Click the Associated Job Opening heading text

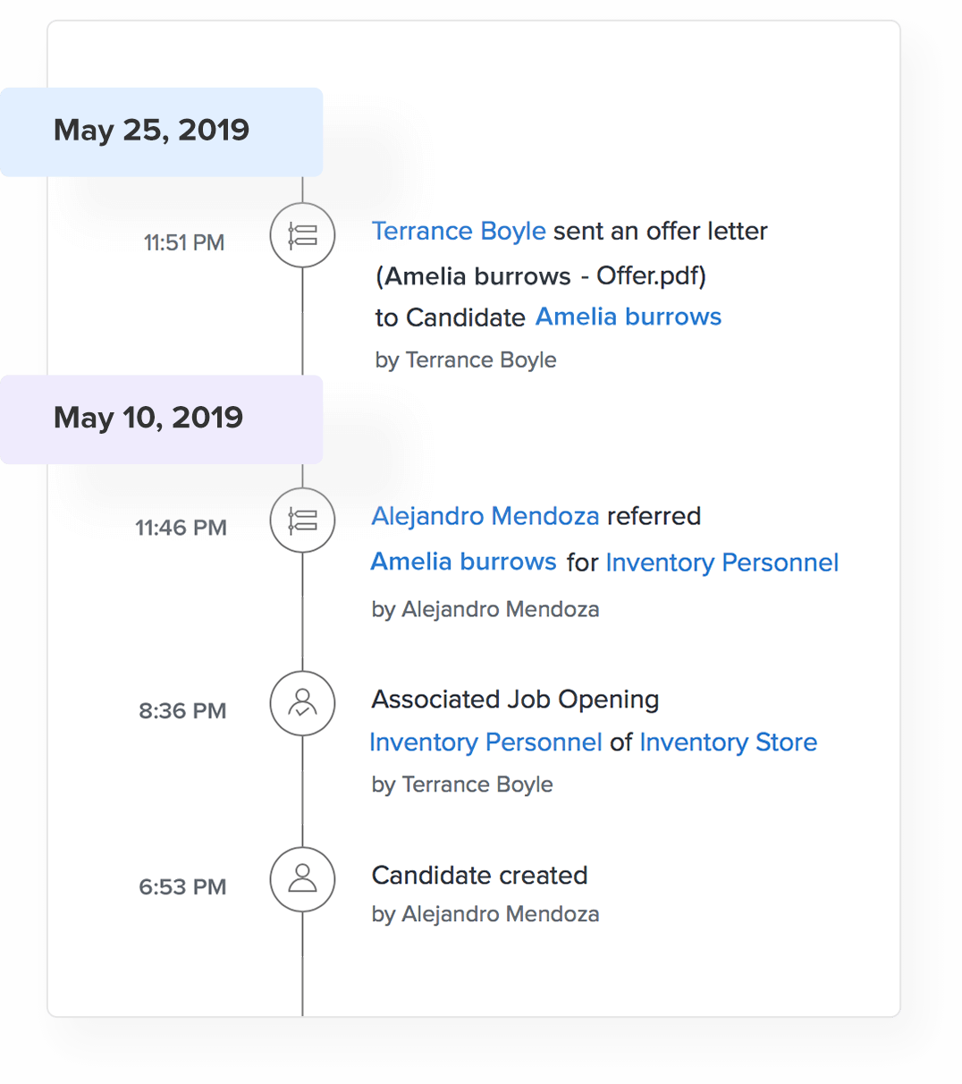click(x=515, y=699)
